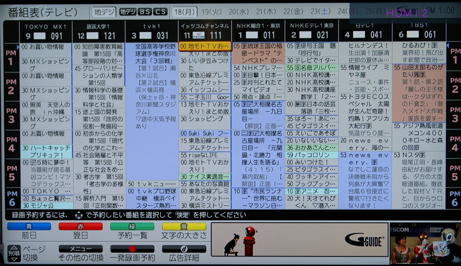Select the モジャ公 program
461x266 pixels.
pyautogui.click(x=46, y=205)
